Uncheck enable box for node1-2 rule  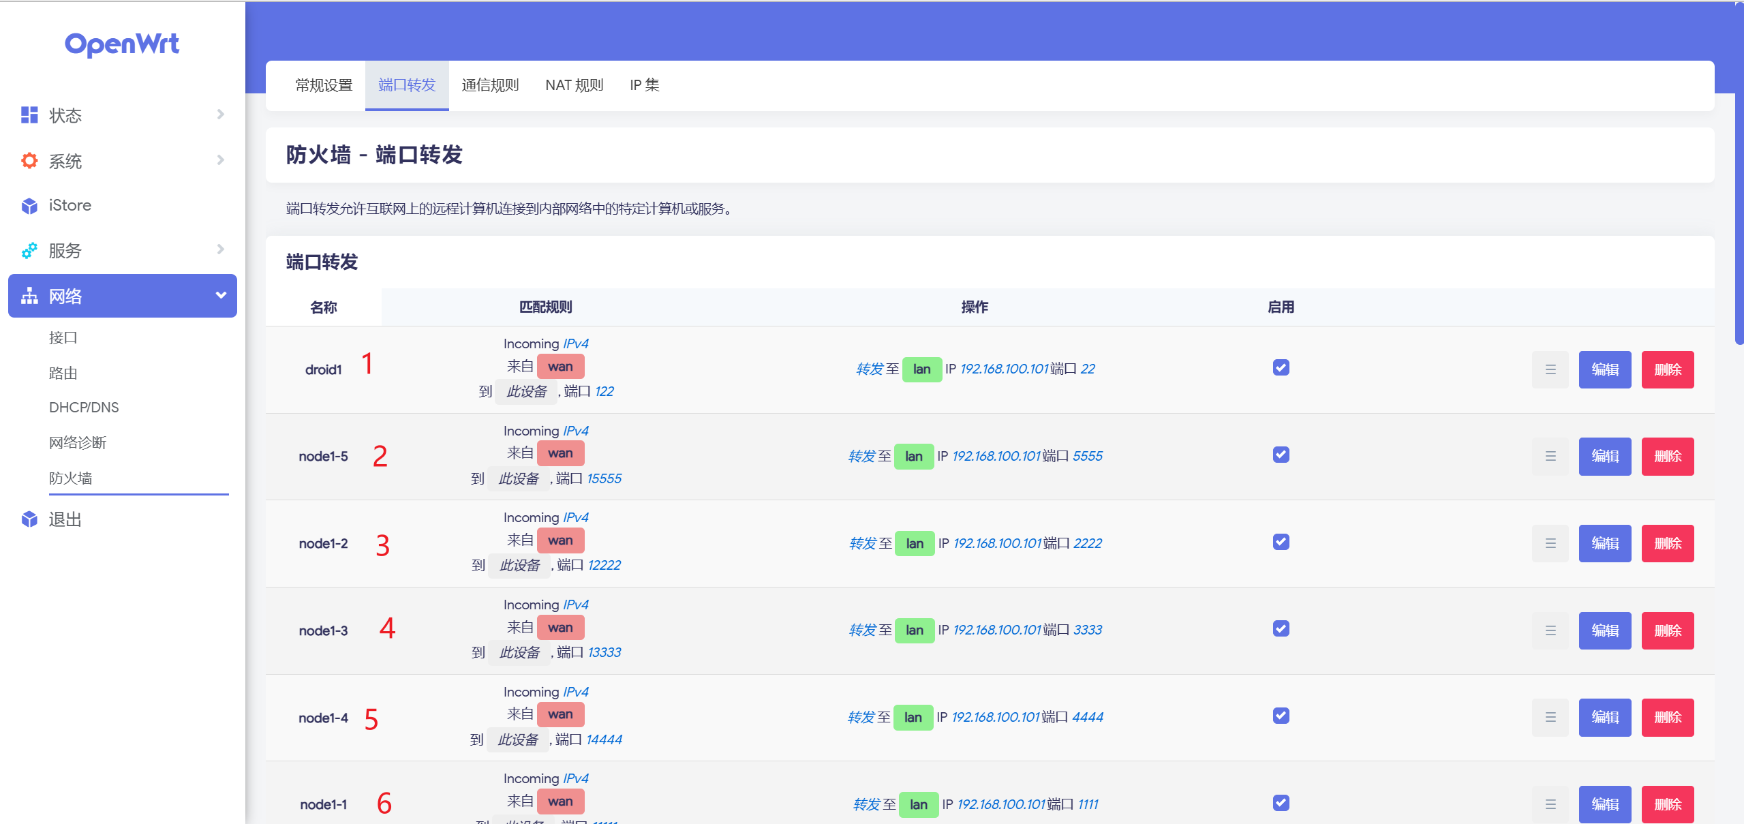point(1281,542)
